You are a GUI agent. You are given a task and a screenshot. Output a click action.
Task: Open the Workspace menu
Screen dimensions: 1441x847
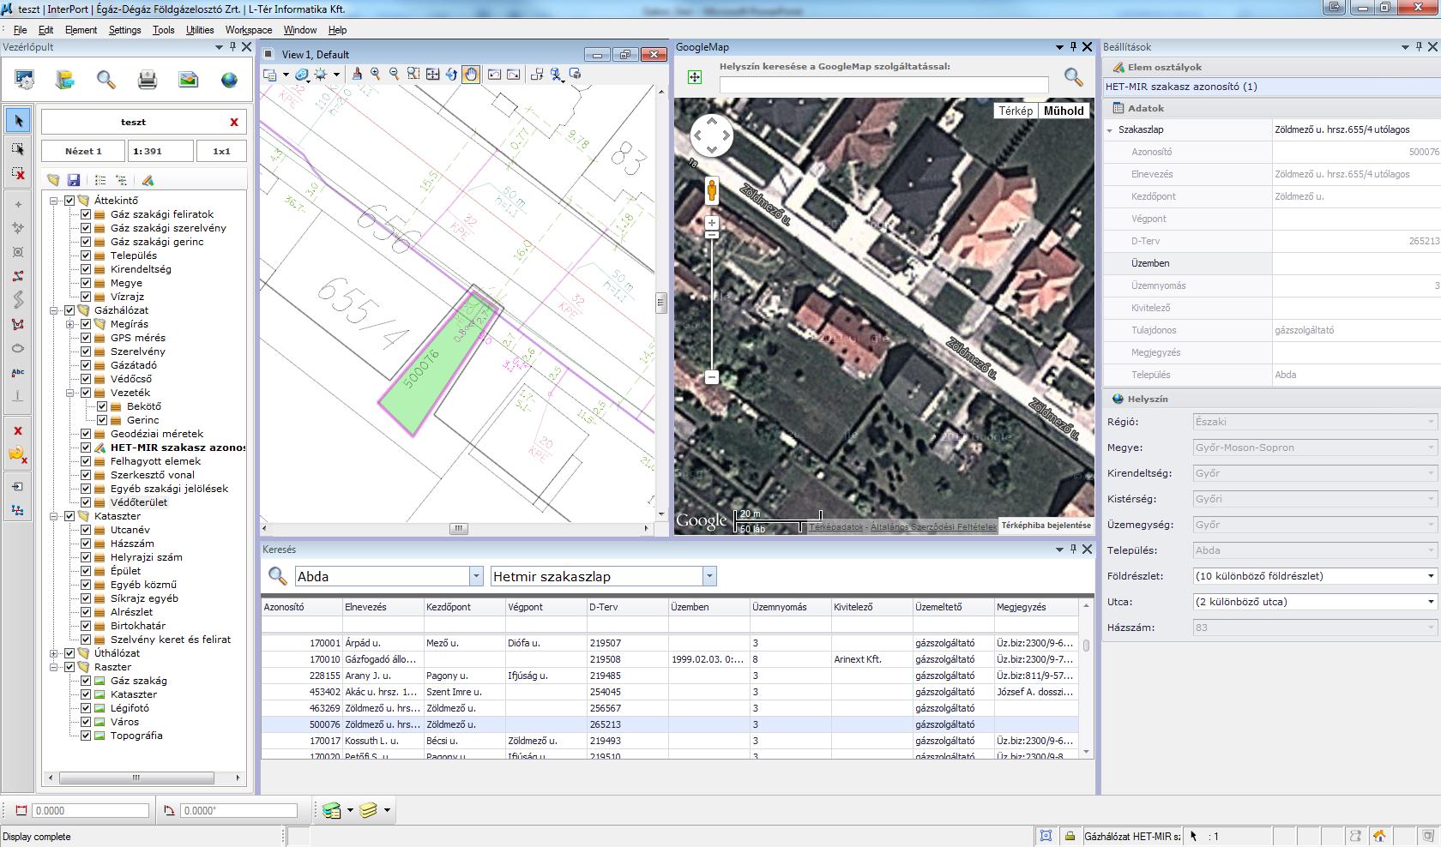click(249, 30)
